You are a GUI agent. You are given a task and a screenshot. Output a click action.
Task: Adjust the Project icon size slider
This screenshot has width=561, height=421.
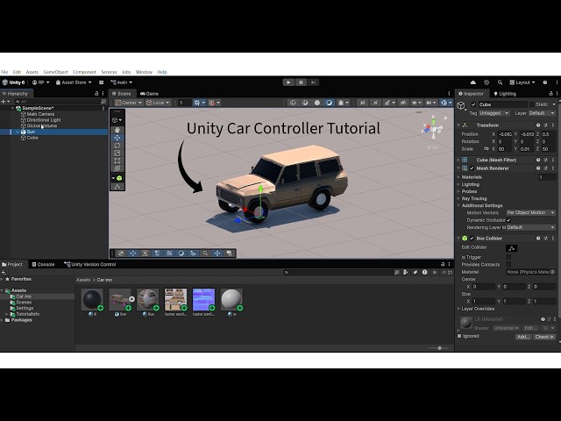(439, 348)
